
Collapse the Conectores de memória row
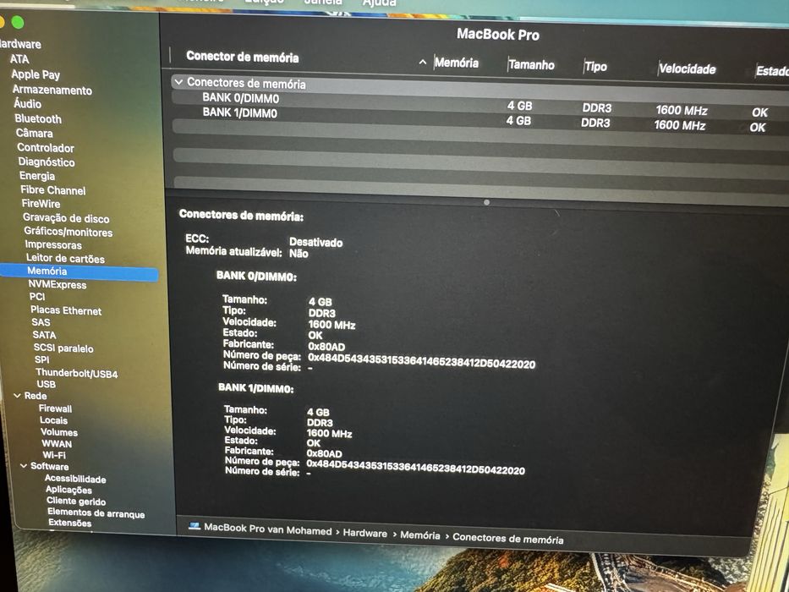(178, 81)
